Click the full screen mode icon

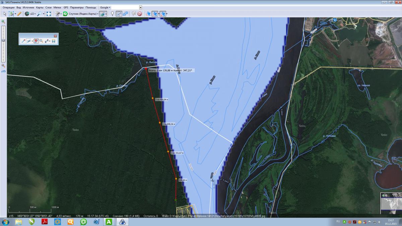(49, 14)
